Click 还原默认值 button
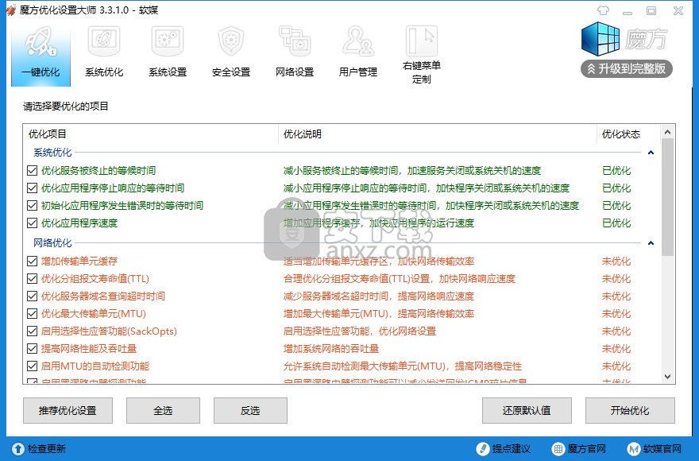The height and width of the screenshot is (461, 699). 527,411
